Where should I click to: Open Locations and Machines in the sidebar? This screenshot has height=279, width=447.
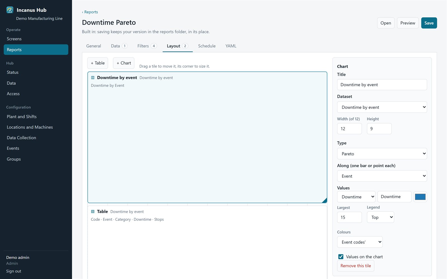tap(36, 127)
